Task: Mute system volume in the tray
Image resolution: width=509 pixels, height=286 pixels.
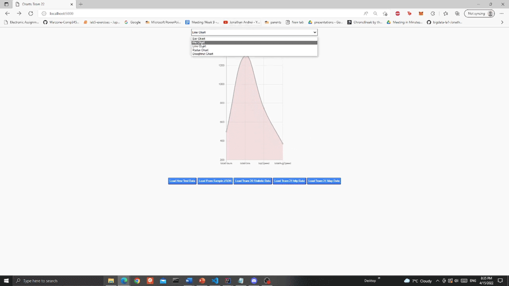Action: [x=457, y=281]
